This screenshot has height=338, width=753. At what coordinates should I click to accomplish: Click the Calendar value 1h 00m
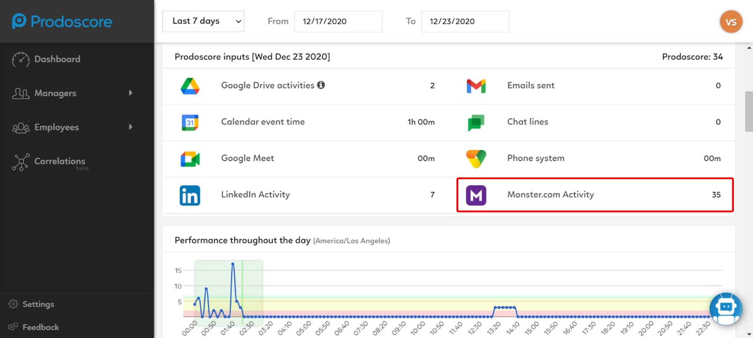[x=421, y=122]
